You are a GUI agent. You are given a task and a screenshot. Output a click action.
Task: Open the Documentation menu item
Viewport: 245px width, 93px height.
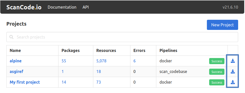tap(62, 7)
